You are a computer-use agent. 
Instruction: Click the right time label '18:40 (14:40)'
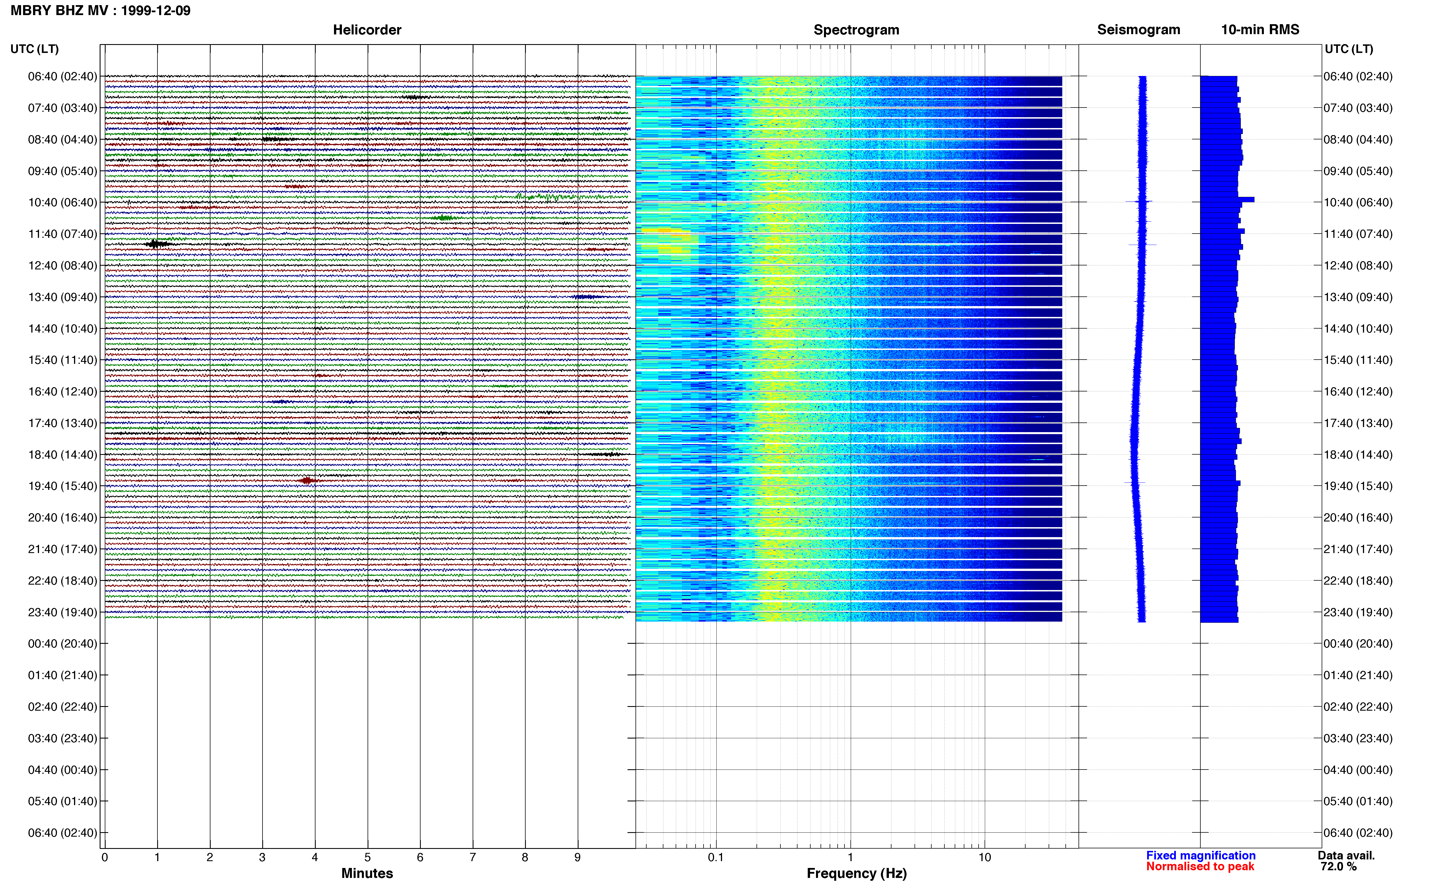(1358, 455)
